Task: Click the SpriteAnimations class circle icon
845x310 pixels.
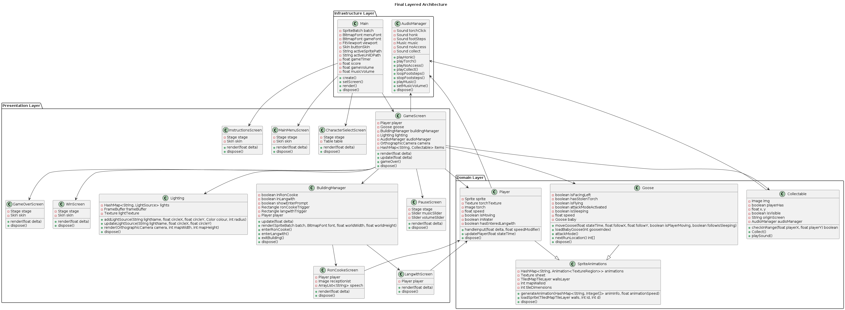Action: (x=572, y=264)
